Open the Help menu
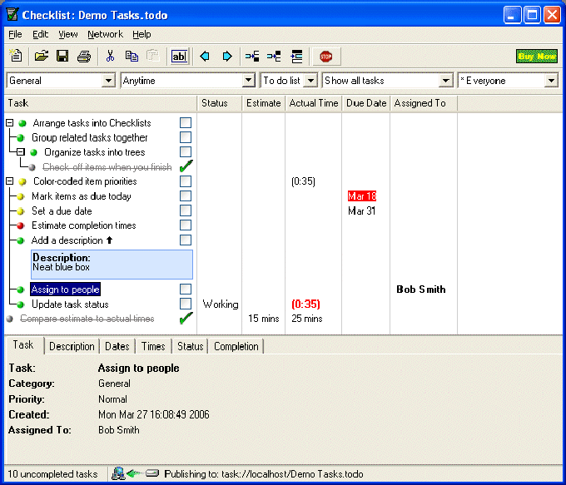Viewport: 566px width, 485px height. click(141, 34)
